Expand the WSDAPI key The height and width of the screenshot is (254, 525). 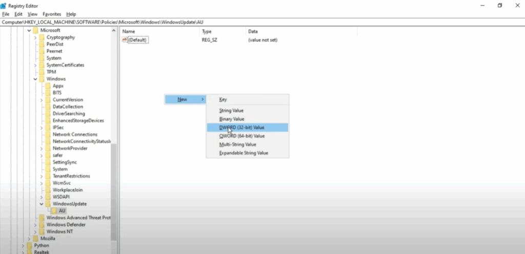coord(42,197)
